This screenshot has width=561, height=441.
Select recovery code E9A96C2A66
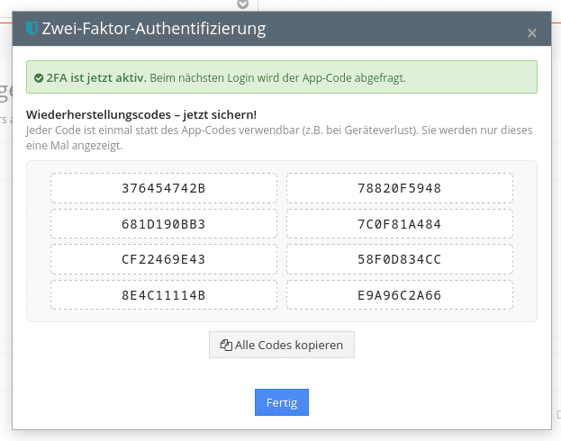click(400, 295)
